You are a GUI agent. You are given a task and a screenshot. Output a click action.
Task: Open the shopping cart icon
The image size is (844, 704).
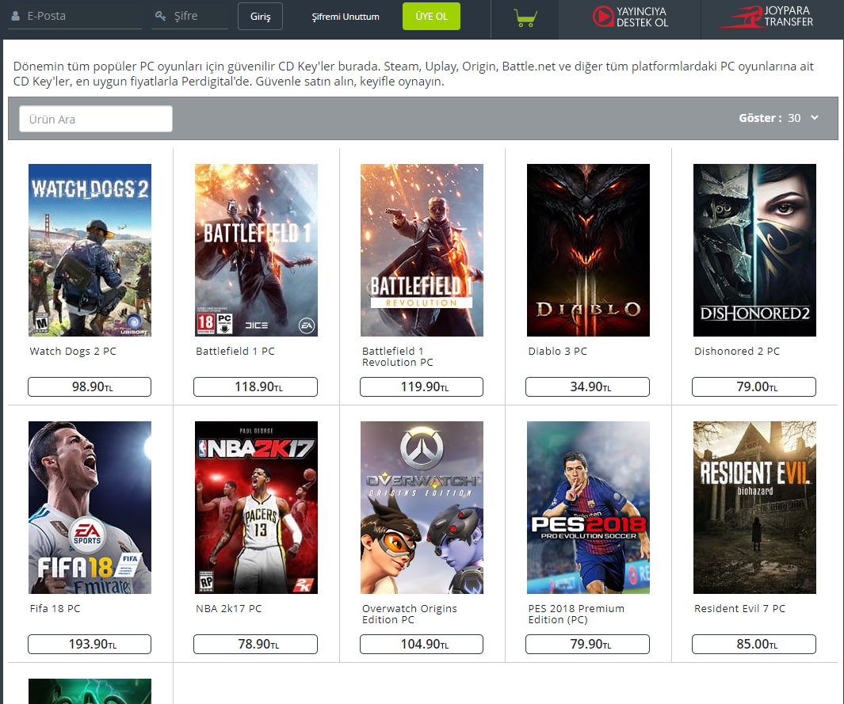pyautogui.click(x=525, y=18)
